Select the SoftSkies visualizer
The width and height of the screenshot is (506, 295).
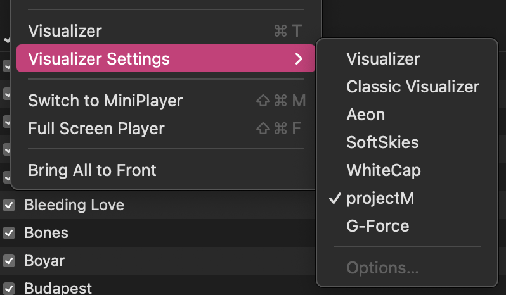[382, 142]
